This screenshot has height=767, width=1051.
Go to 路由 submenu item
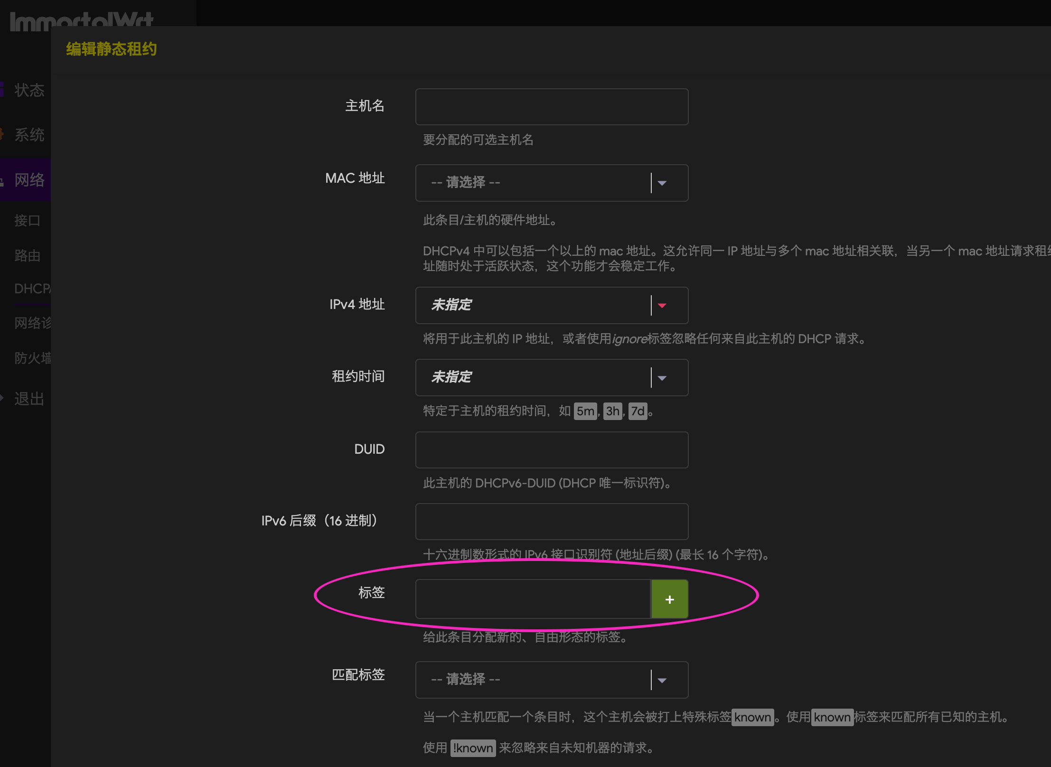pos(27,256)
